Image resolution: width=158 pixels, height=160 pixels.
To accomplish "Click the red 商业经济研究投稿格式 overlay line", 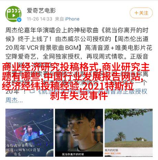I will [x=50, y=67].
